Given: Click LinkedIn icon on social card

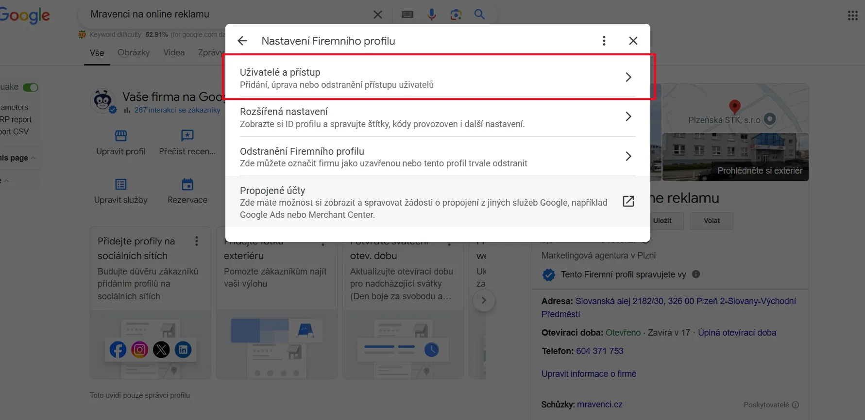Looking at the screenshot, I should pos(183,350).
